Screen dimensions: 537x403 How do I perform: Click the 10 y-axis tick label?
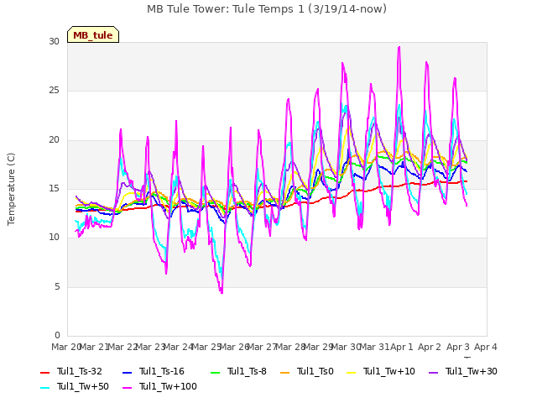(54, 237)
